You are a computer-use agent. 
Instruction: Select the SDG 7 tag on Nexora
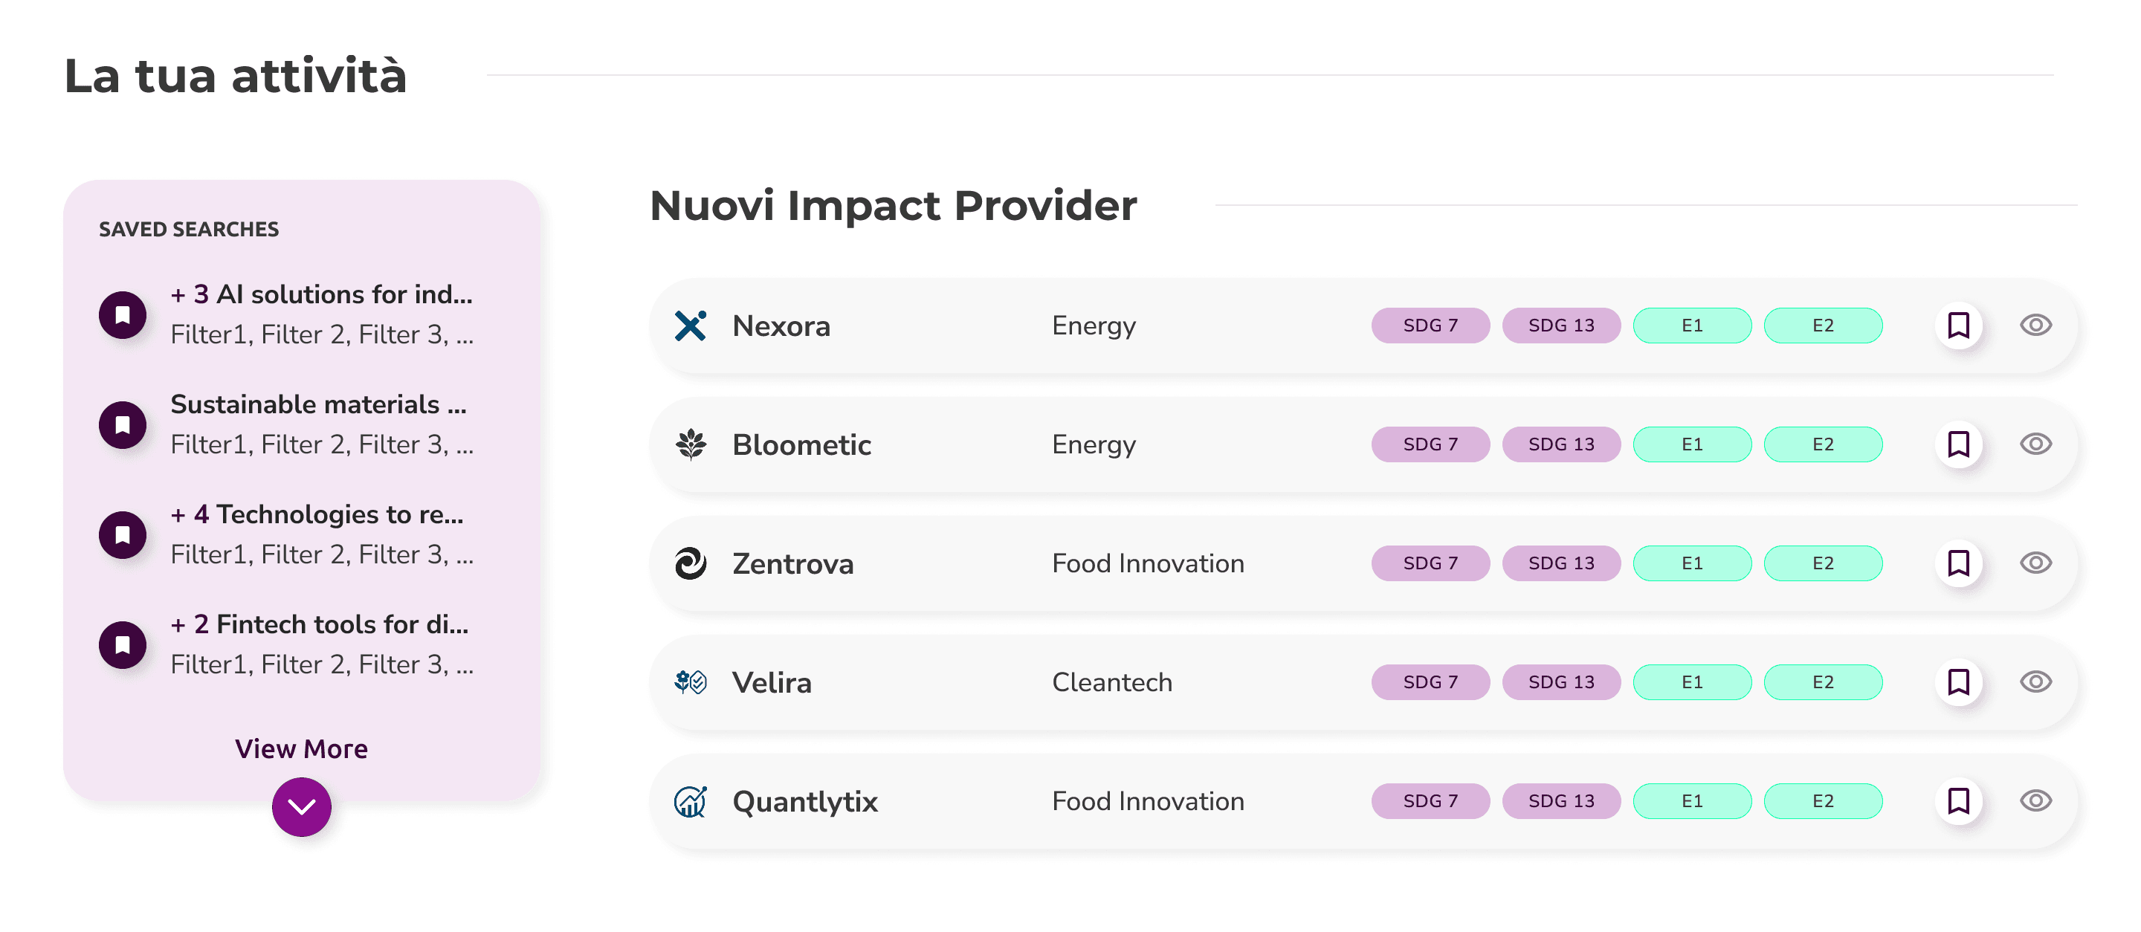[1430, 326]
